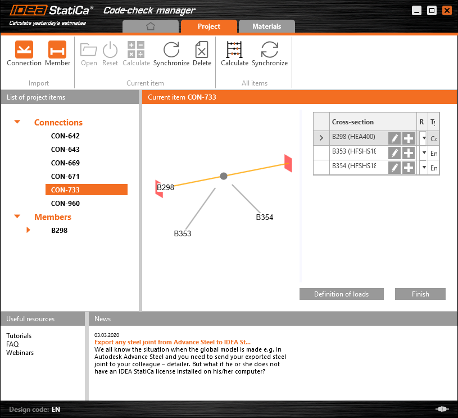Collapse the Connections tree section
458x418 pixels.
coord(16,123)
